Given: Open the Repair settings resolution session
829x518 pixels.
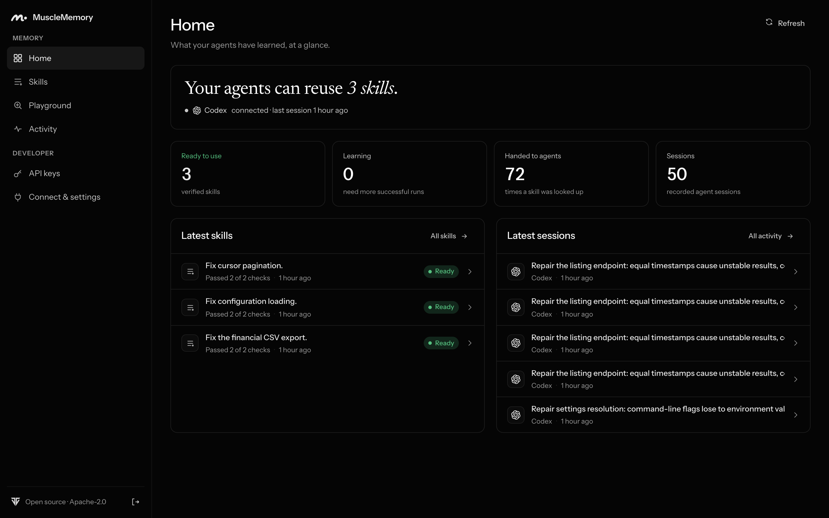Looking at the screenshot, I should click(x=653, y=415).
